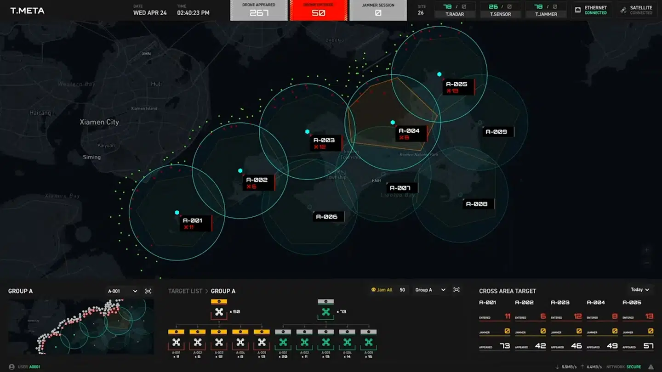Select the green A-005 drone icon x16
662x372 pixels.
point(368,342)
